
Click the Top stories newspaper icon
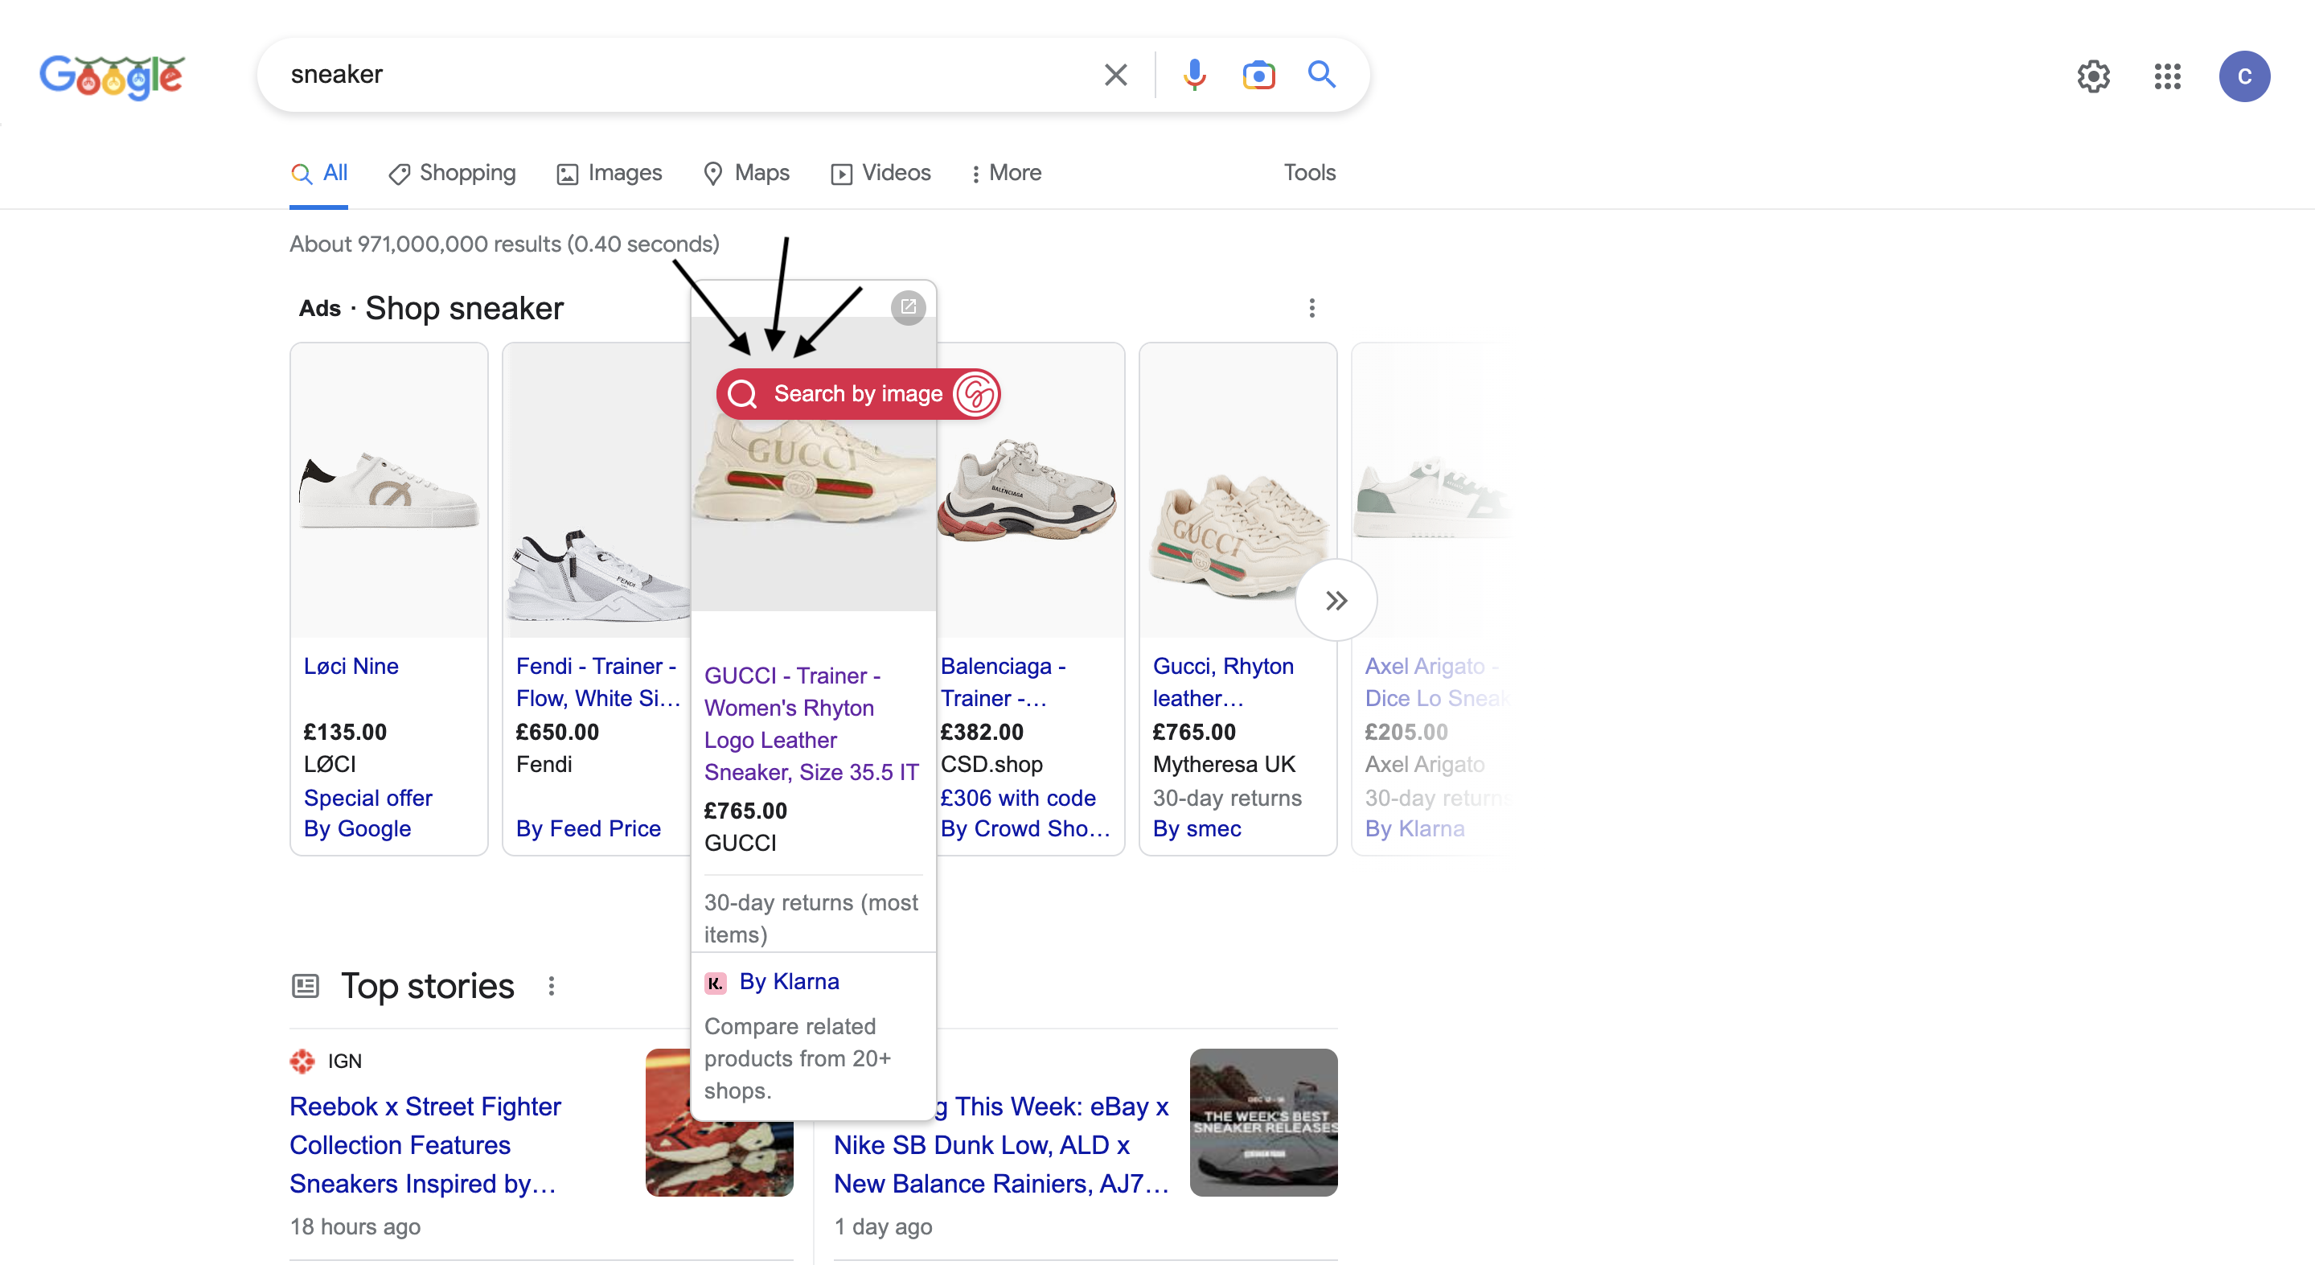[x=306, y=986]
